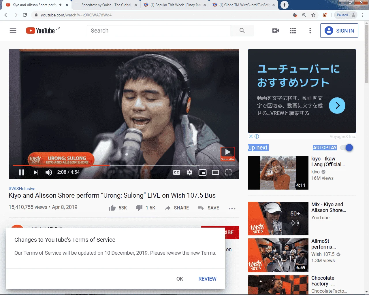Viewport: 369px width, 295px height.
Task: Click the kiyo channel name
Action: 315,172
